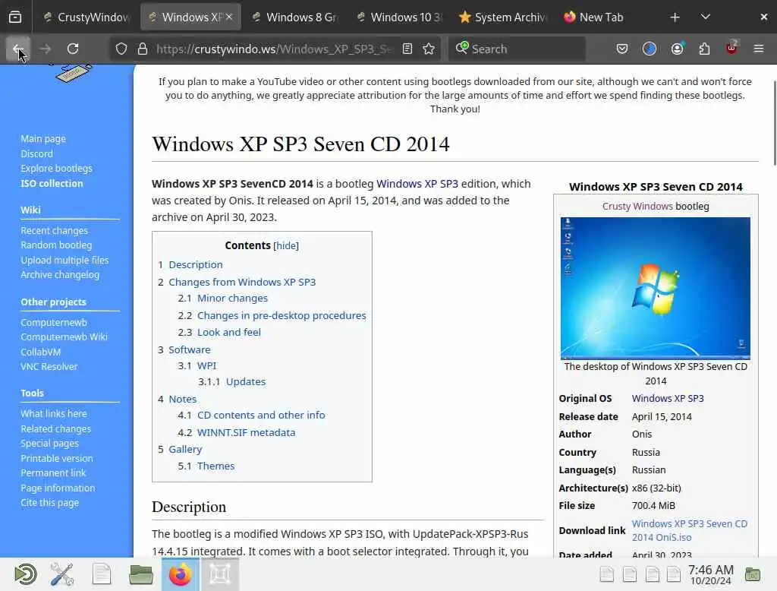Image resolution: width=777 pixels, height=591 pixels.
Task: Bookmark this page with the star icon
Action: point(429,49)
